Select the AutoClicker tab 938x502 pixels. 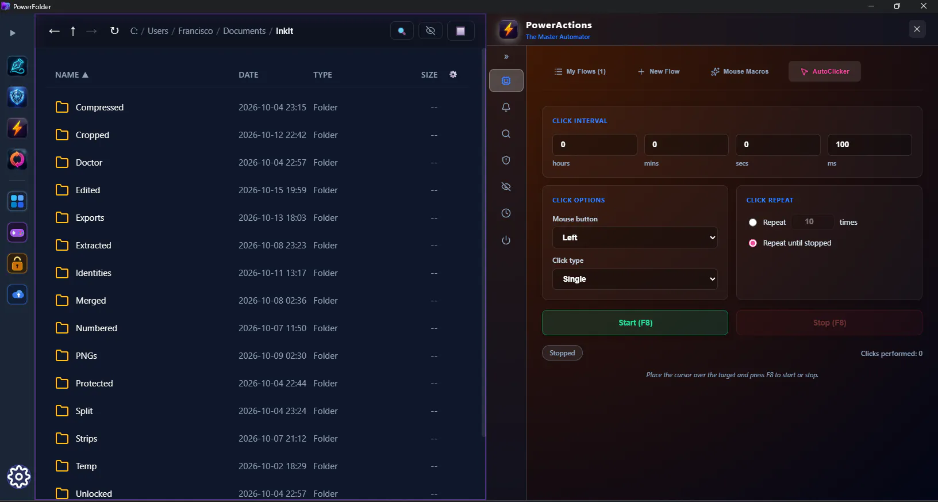tap(825, 71)
